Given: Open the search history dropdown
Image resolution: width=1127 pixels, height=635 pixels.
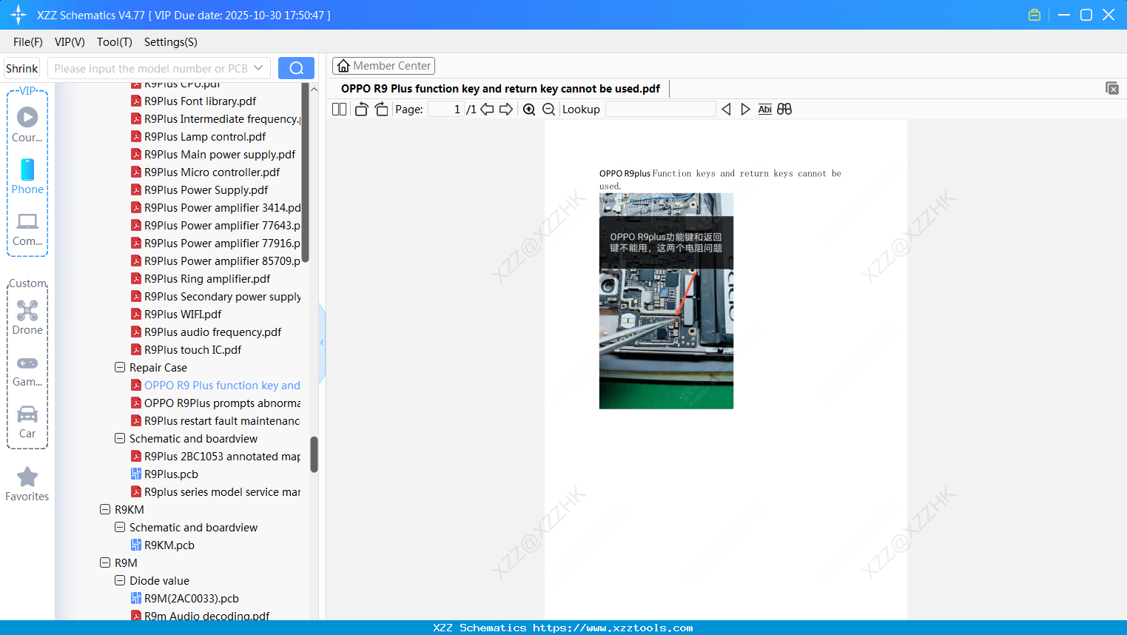Looking at the screenshot, I should [x=258, y=67].
